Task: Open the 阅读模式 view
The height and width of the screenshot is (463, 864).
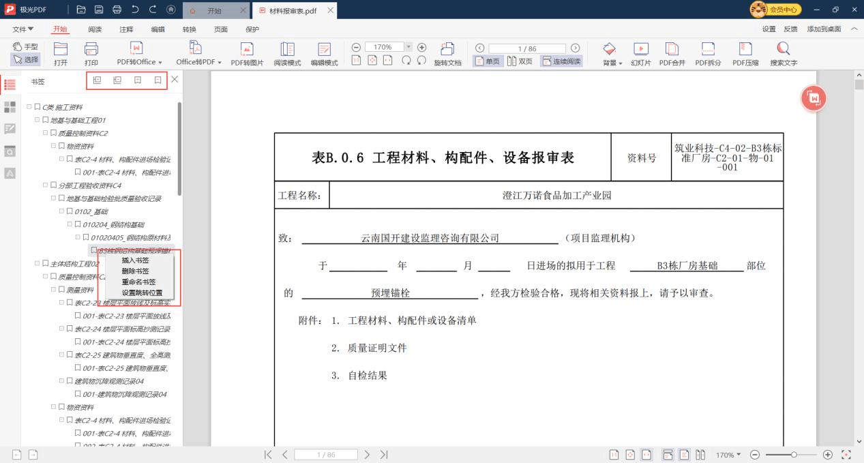Action: click(287, 52)
